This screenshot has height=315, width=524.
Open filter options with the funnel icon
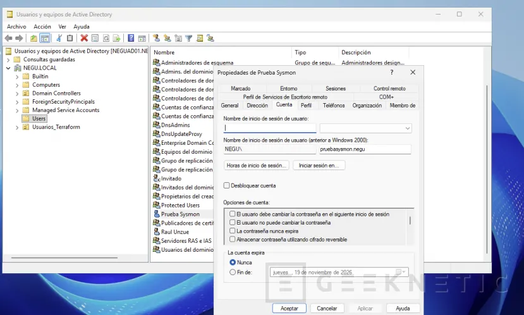[189, 39]
